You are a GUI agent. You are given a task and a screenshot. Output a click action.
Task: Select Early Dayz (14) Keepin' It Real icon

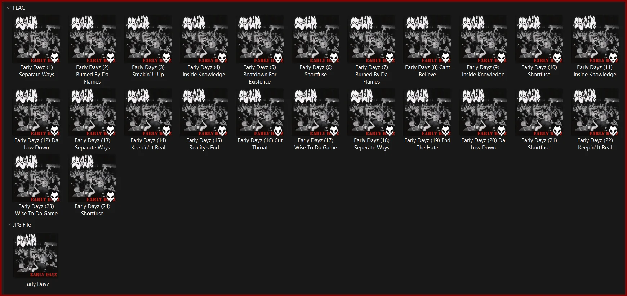click(x=148, y=112)
